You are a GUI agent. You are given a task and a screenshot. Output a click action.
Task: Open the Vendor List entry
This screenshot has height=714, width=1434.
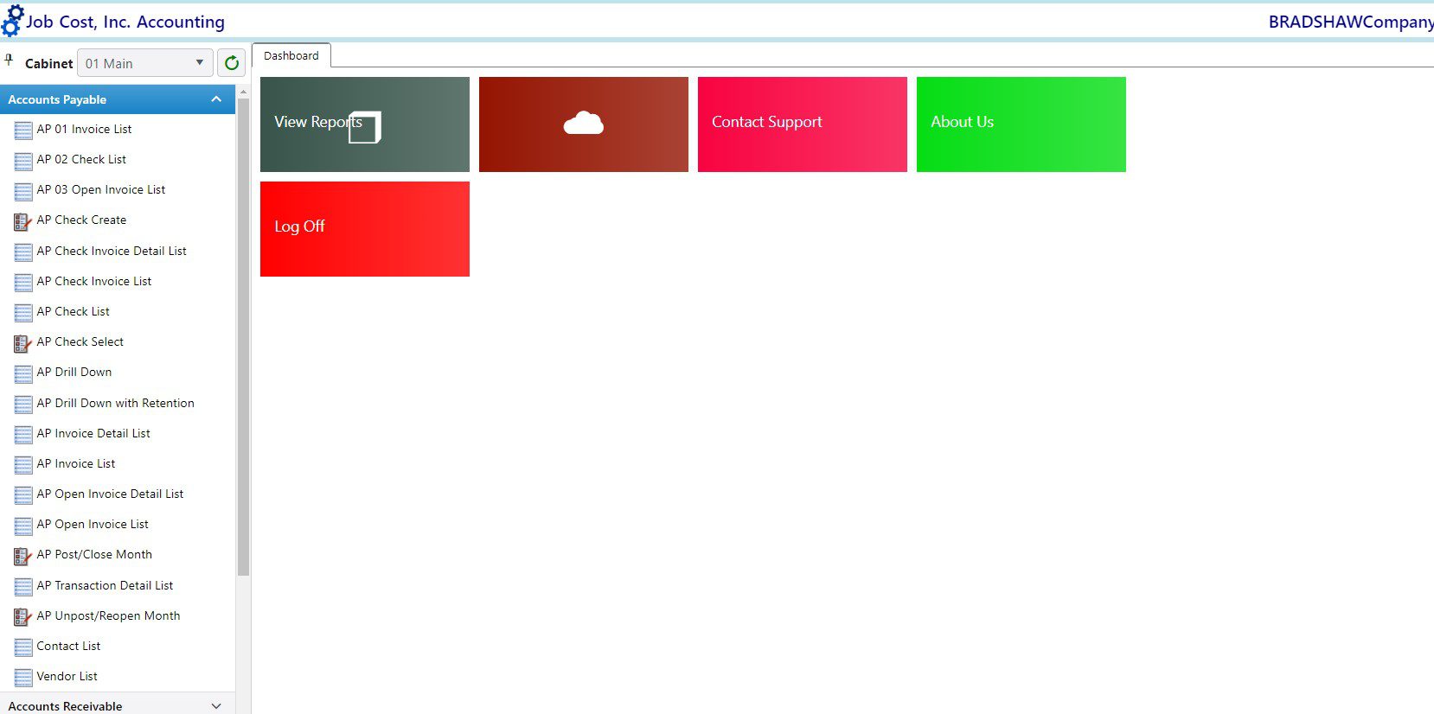67,676
